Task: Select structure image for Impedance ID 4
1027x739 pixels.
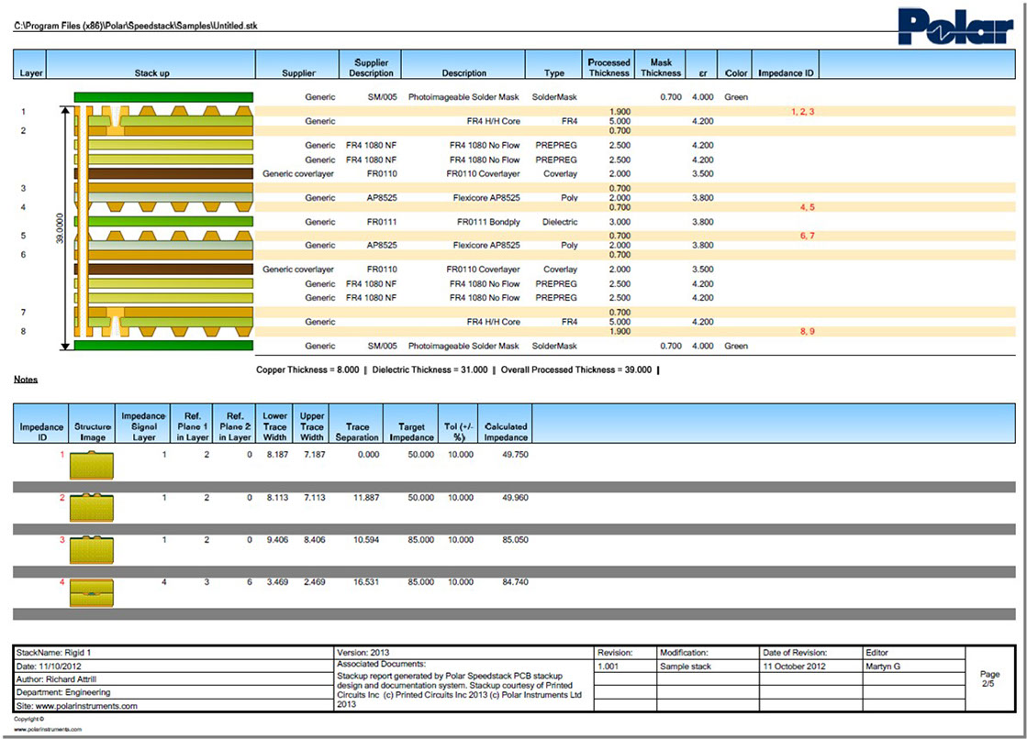Action: tap(93, 593)
